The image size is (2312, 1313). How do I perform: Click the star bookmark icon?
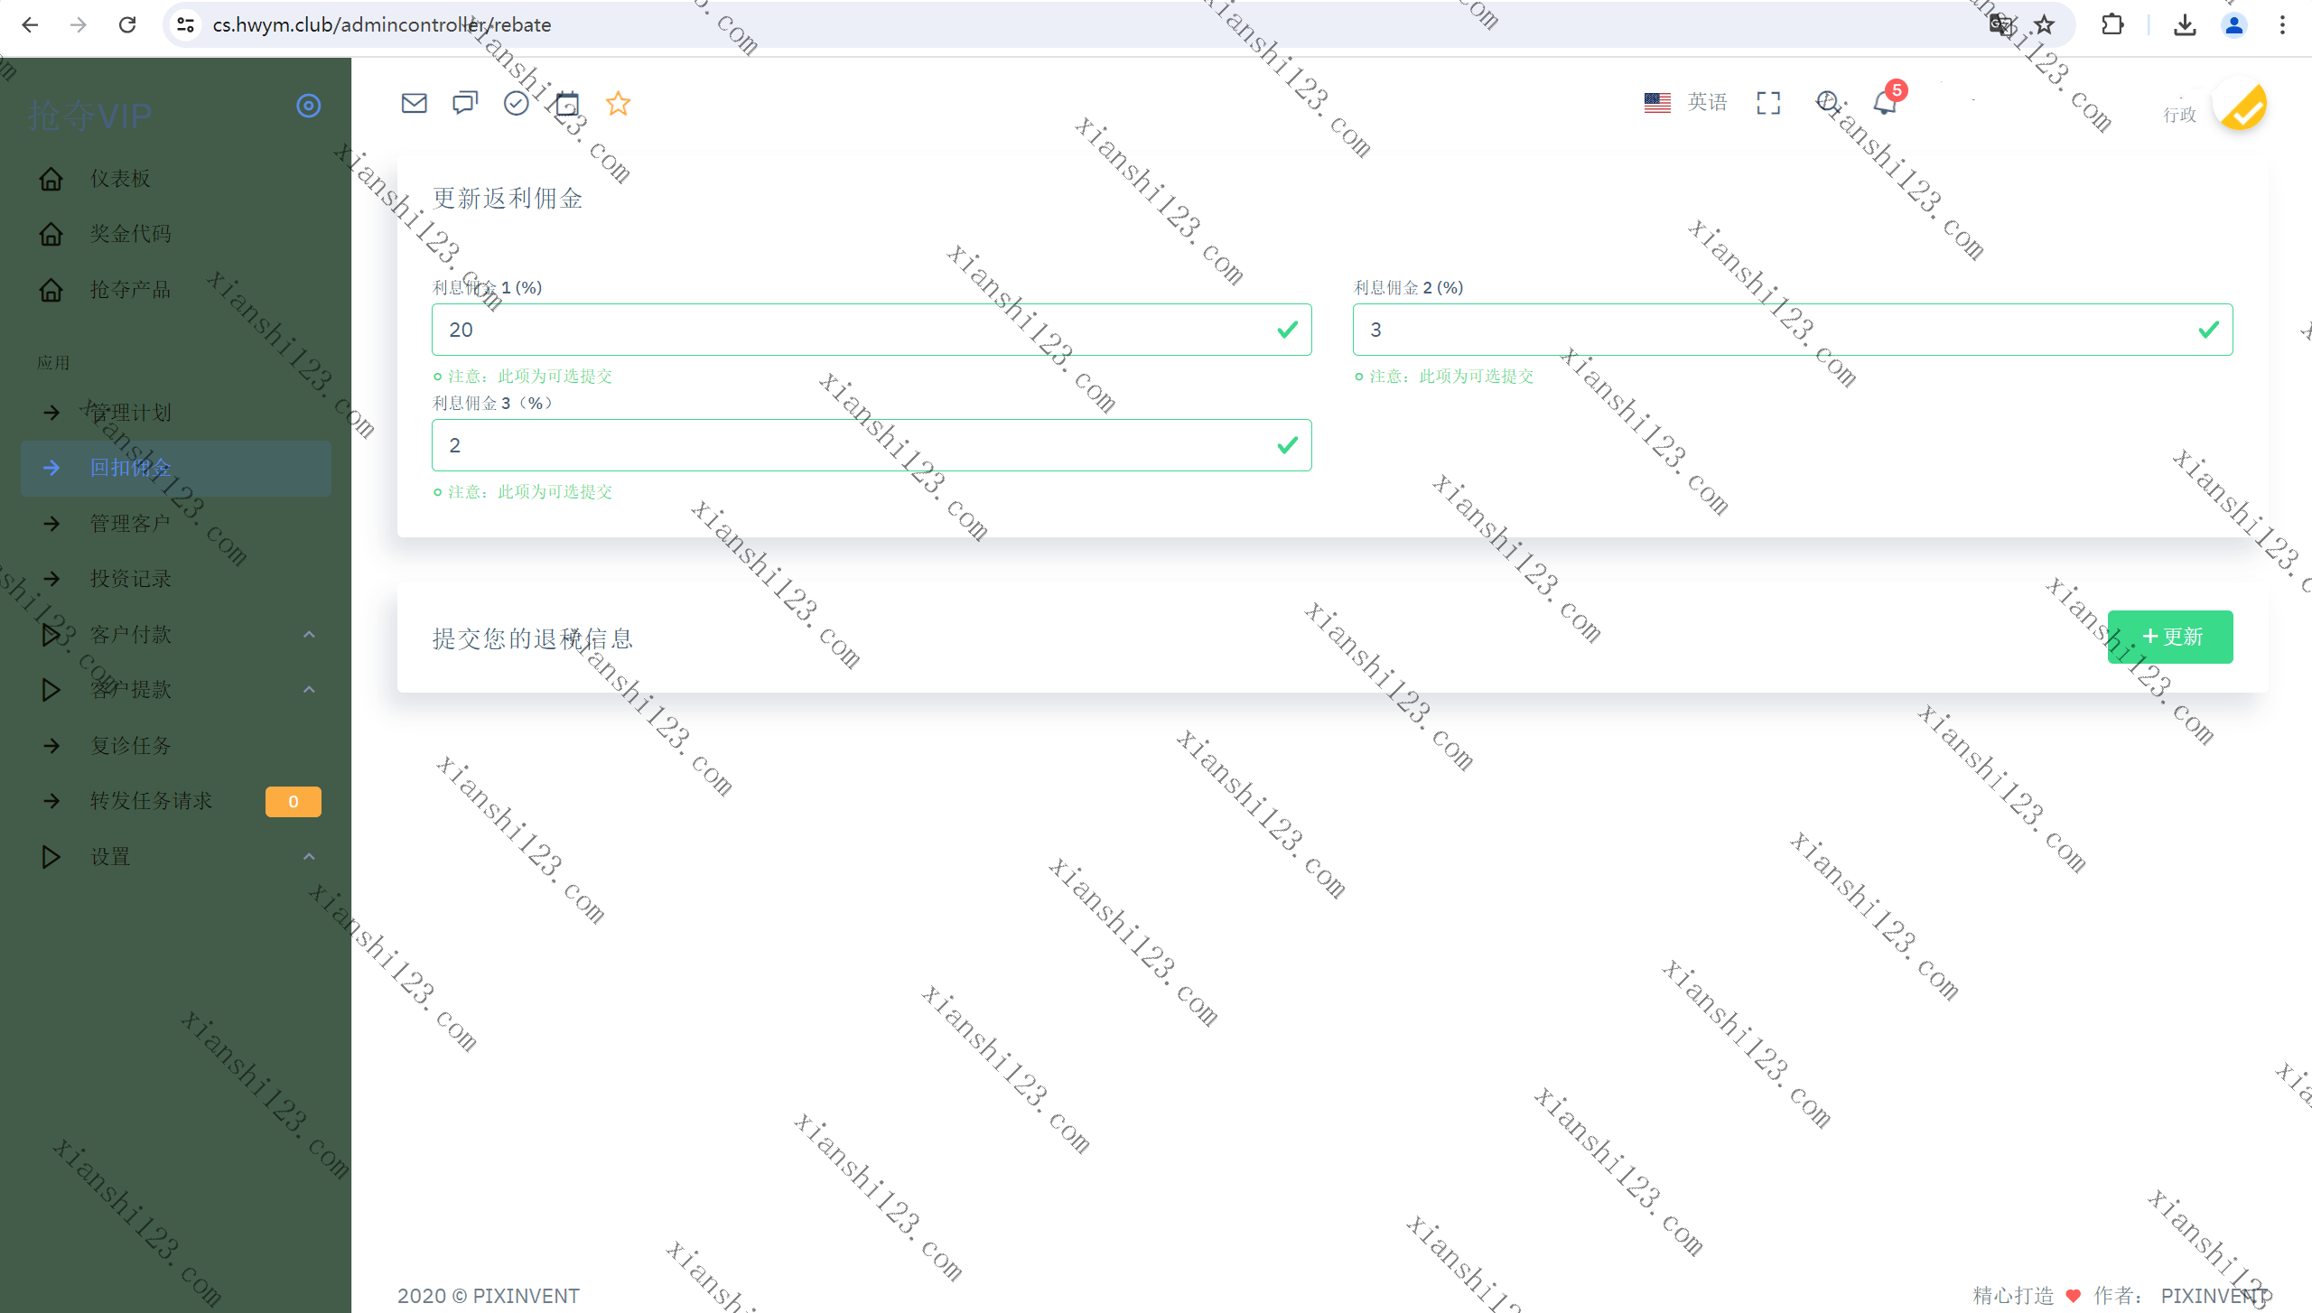pos(618,104)
